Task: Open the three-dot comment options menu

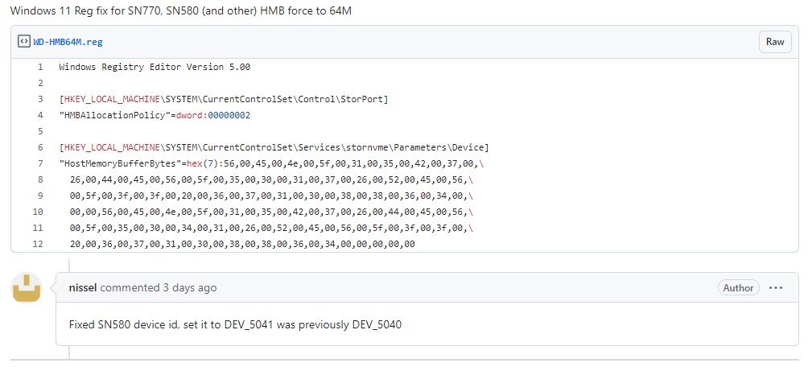Action: [x=776, y=287]
